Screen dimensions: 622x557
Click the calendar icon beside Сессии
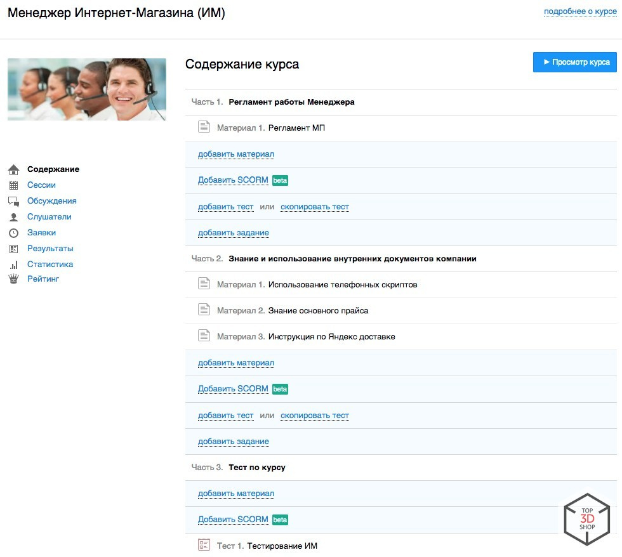13,185
